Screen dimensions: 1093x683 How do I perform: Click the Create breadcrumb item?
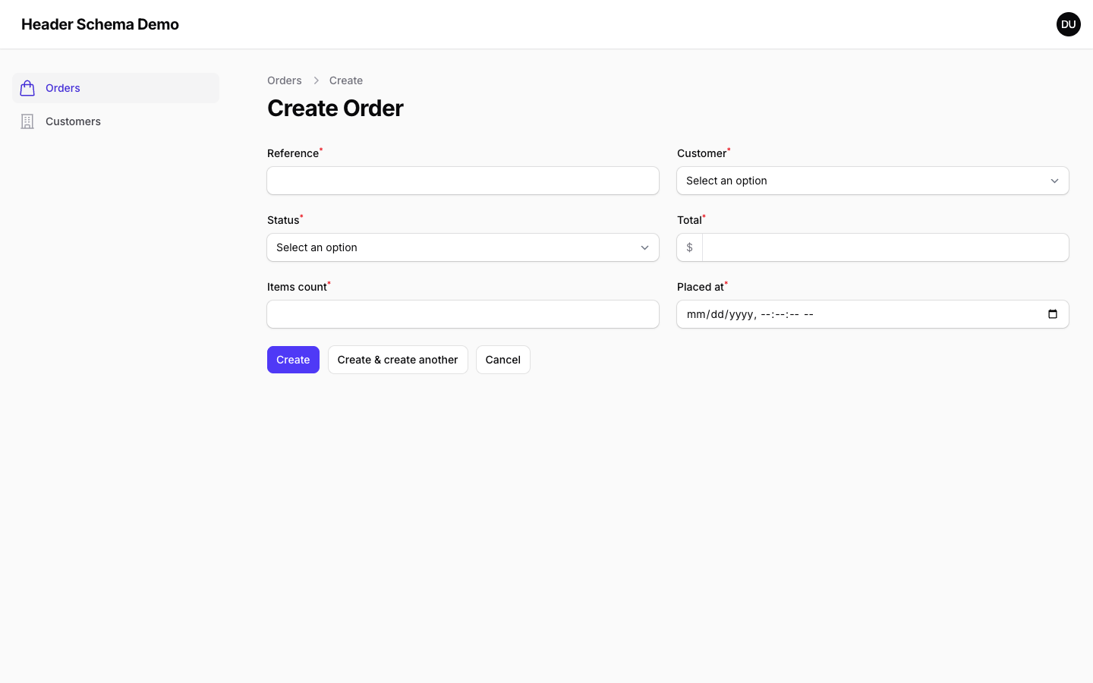point(346,80)
